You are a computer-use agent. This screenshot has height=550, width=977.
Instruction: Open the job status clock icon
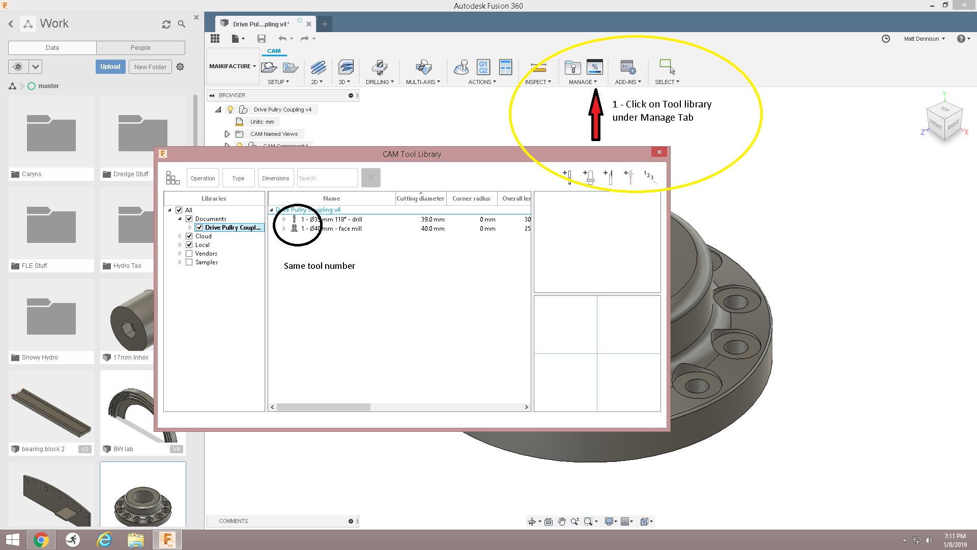click(x=886, y=39)
